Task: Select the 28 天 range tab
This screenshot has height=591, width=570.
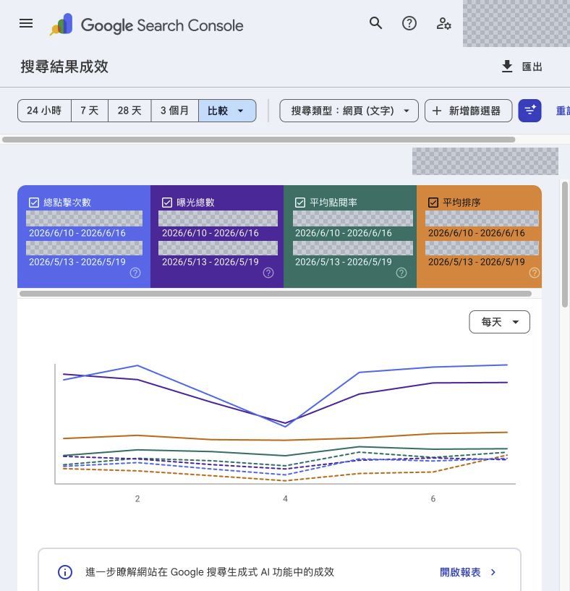Action: (x=129, y=111)
